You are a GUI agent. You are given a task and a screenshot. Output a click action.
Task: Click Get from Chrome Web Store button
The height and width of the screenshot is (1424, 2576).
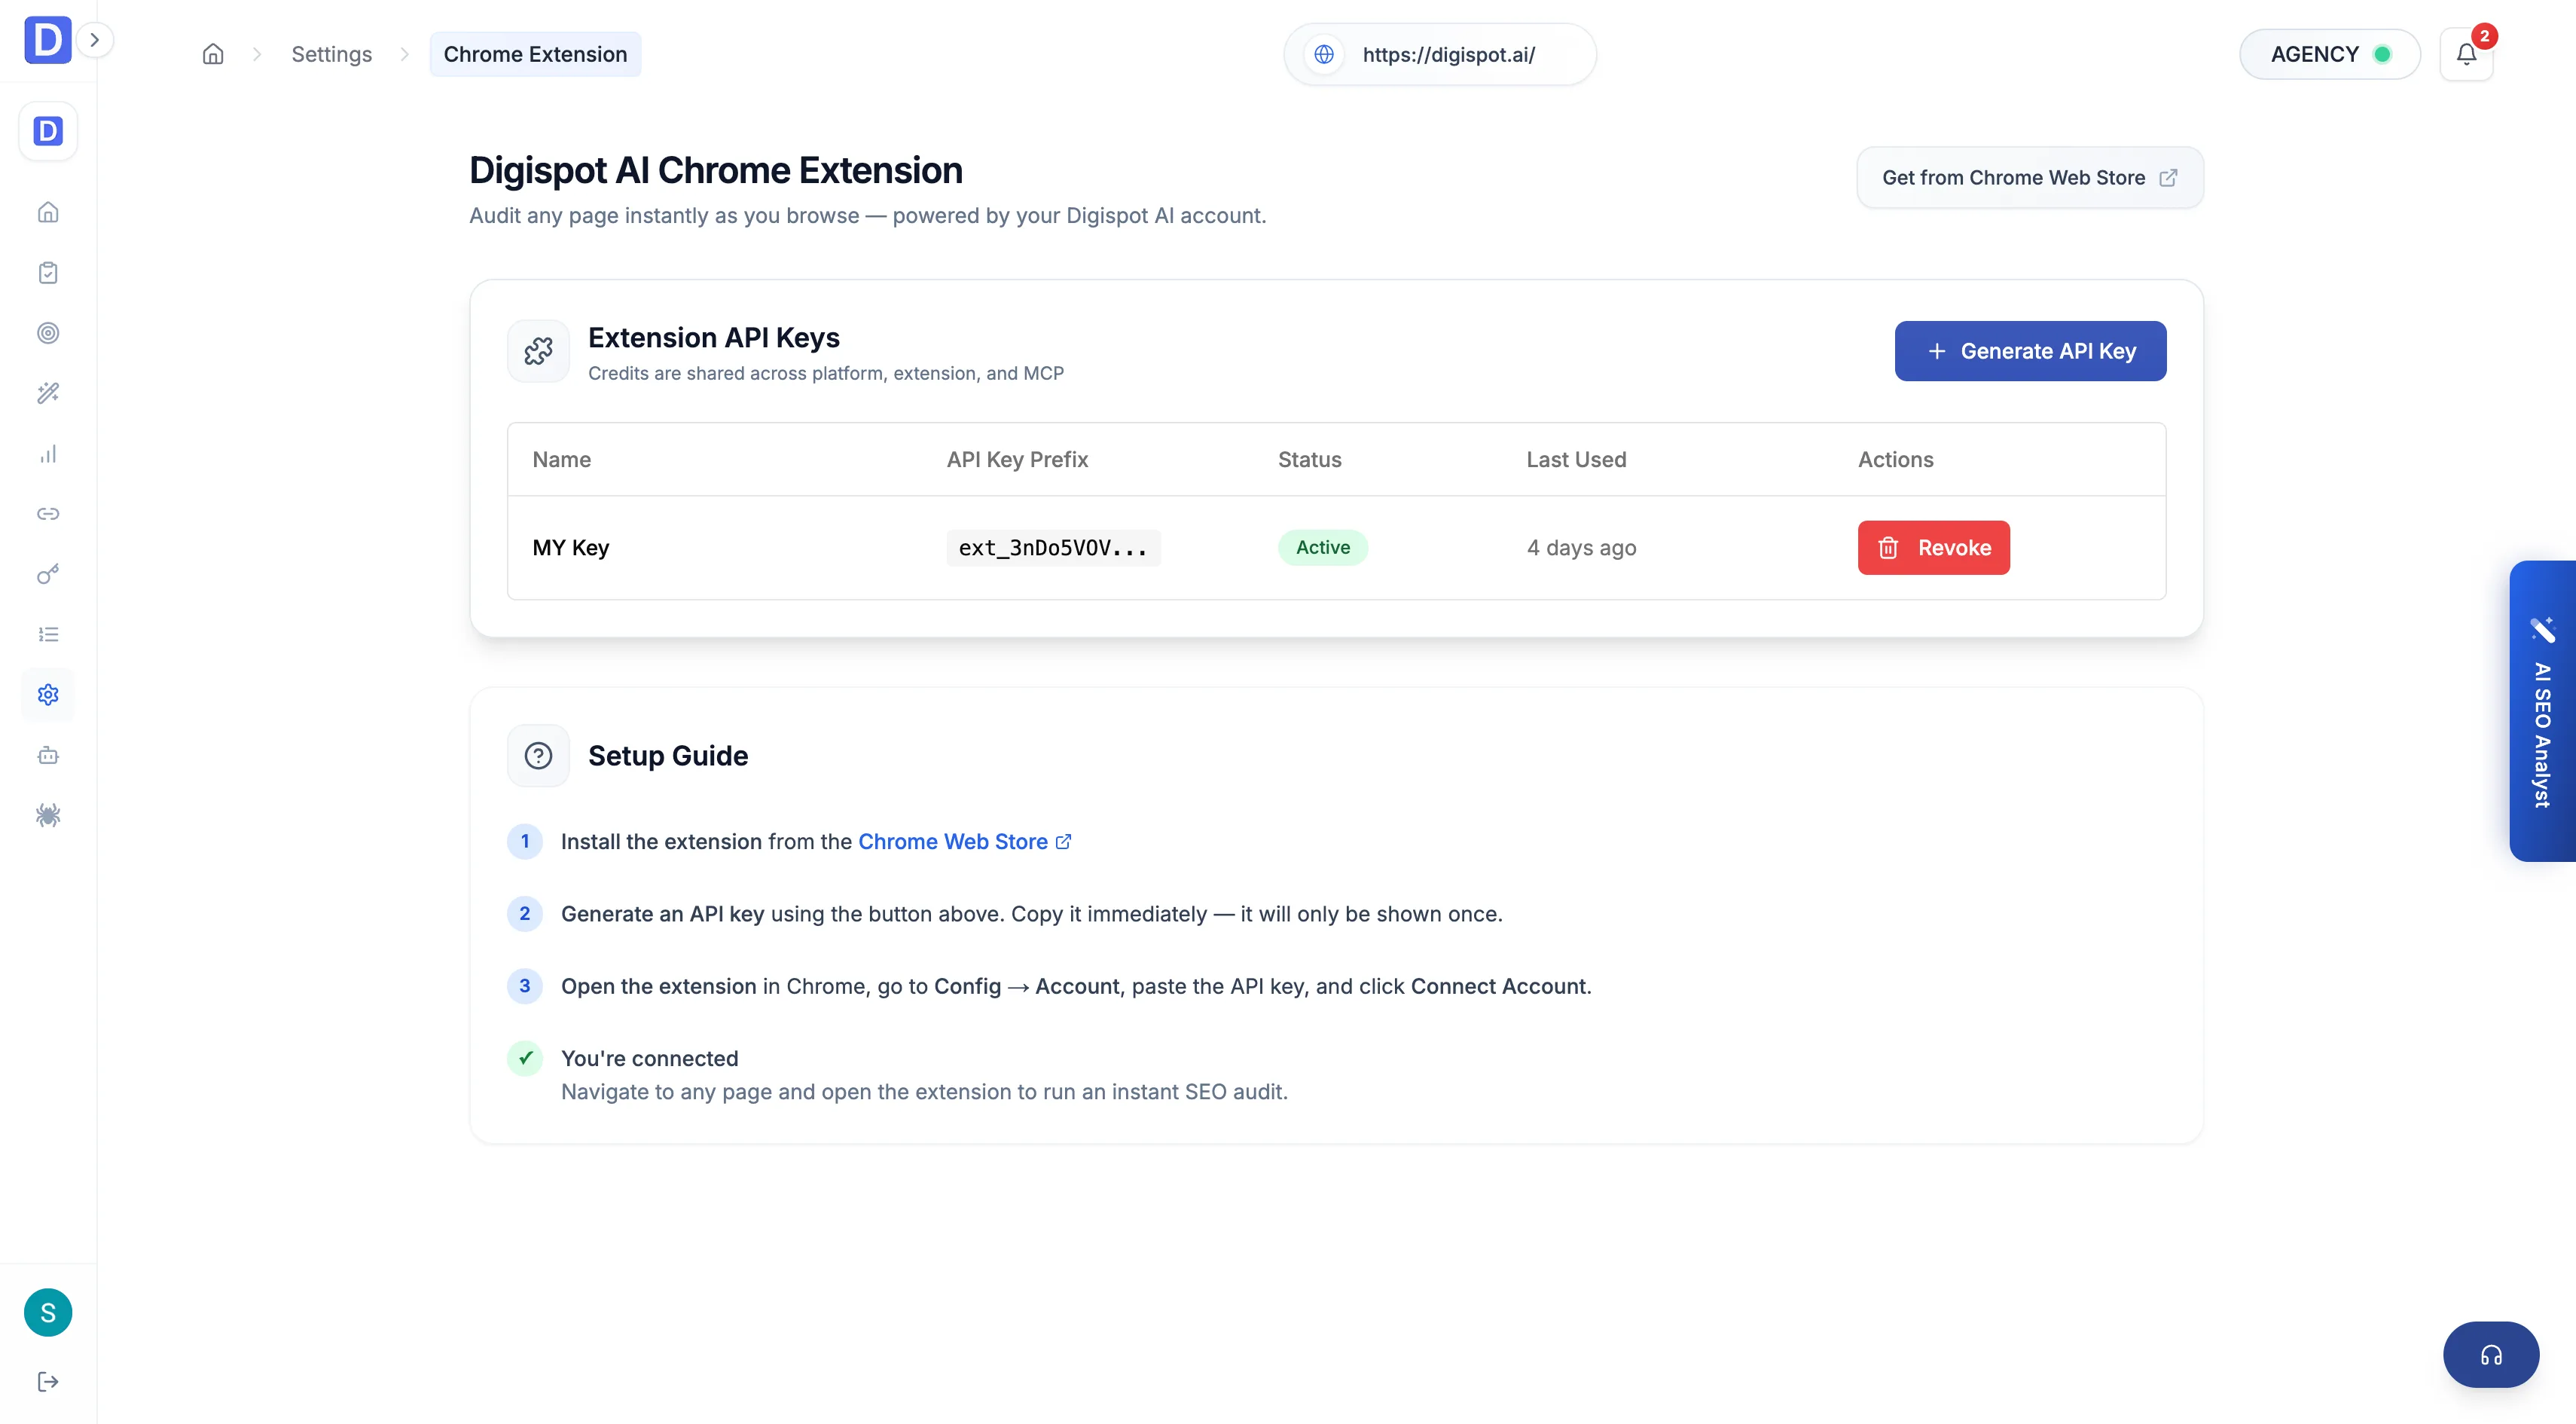[2030, 178]
